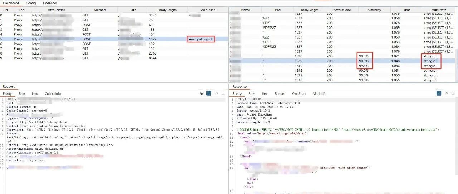
Task: Open the MarkInfo tab in Response panel
Action: 319,94
